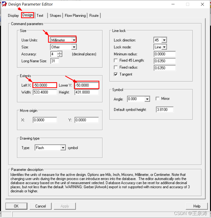Click the Design Parameter Editor title bar icon
The image size is (211, 218).
point(4,4)
